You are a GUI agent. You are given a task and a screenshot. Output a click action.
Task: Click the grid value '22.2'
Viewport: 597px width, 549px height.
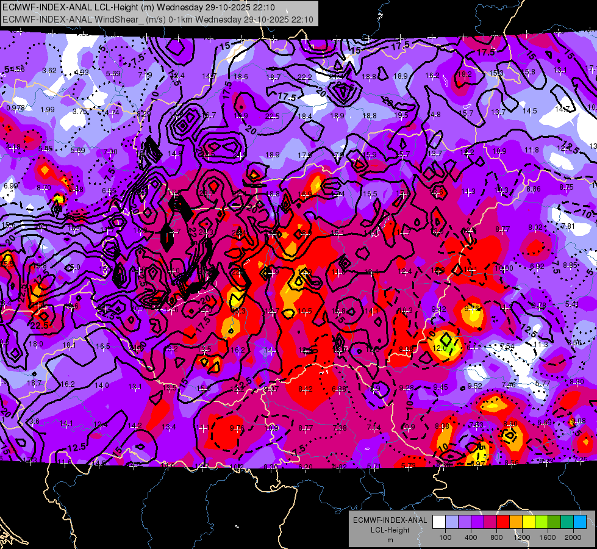click(x=304, y=77)
